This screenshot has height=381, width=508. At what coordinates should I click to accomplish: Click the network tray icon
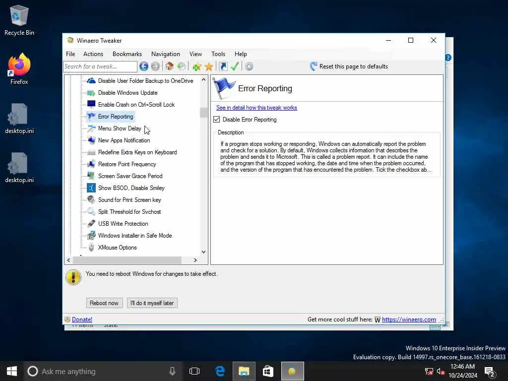[x=429, y=372]
